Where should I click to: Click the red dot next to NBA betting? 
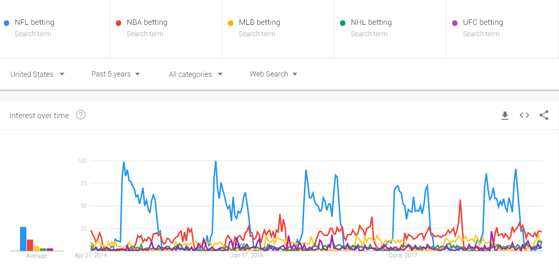118,23
